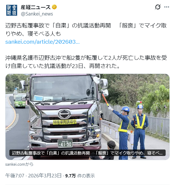Click the yellow 特殊車両誘導中 sign in the photo

(65, 122)
